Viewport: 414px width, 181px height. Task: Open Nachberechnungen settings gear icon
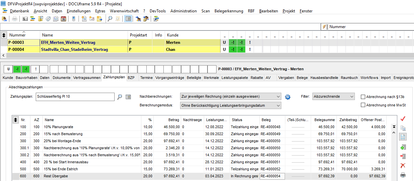point(288,97)
